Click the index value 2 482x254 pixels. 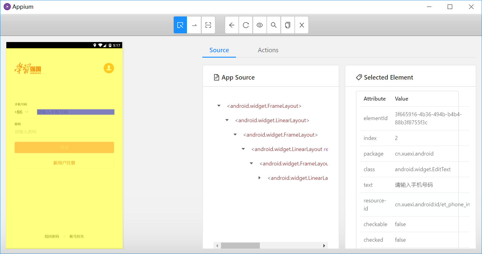tap(396, 138)
